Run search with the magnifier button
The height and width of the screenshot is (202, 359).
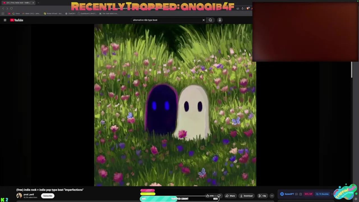point(210,20)
